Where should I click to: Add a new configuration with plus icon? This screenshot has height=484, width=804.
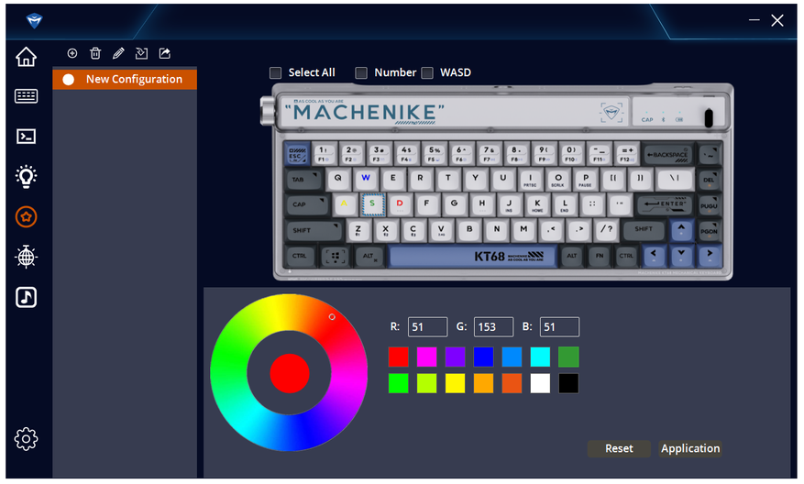point(72,53)
